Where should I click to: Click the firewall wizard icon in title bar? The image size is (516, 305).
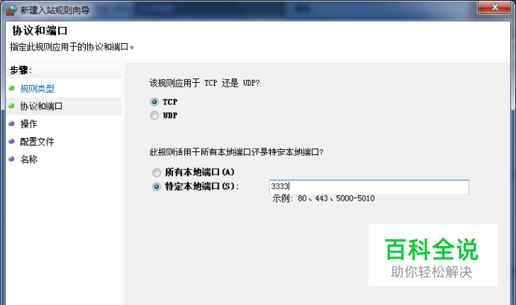[11, 10]
